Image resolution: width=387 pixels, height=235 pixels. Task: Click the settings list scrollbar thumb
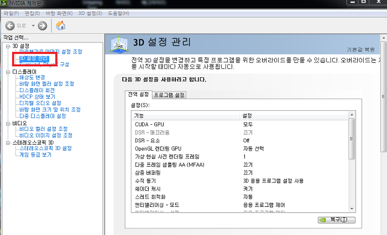352,138
